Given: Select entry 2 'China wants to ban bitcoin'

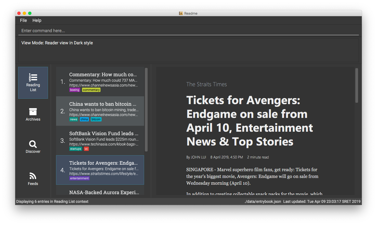Looking at the screenshot, I should 100,111.
